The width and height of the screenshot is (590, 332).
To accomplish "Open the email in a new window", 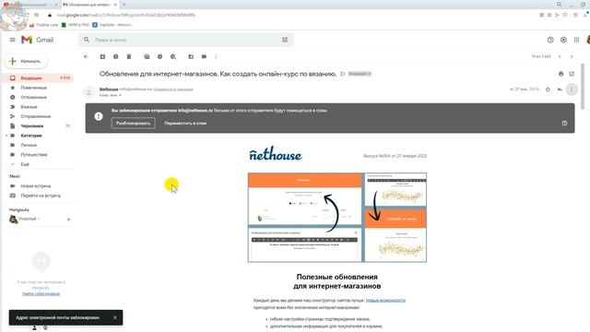I will pos(572,74).
